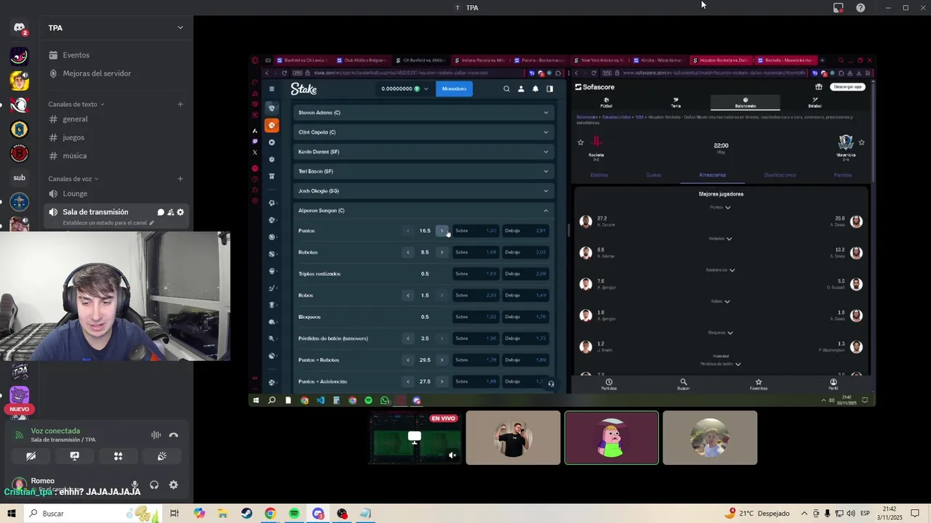Click Descargar app in streamed Sofascore
The height and width of the screenshot is (523, 931).
pyautogui.click(x=847, y=87)
